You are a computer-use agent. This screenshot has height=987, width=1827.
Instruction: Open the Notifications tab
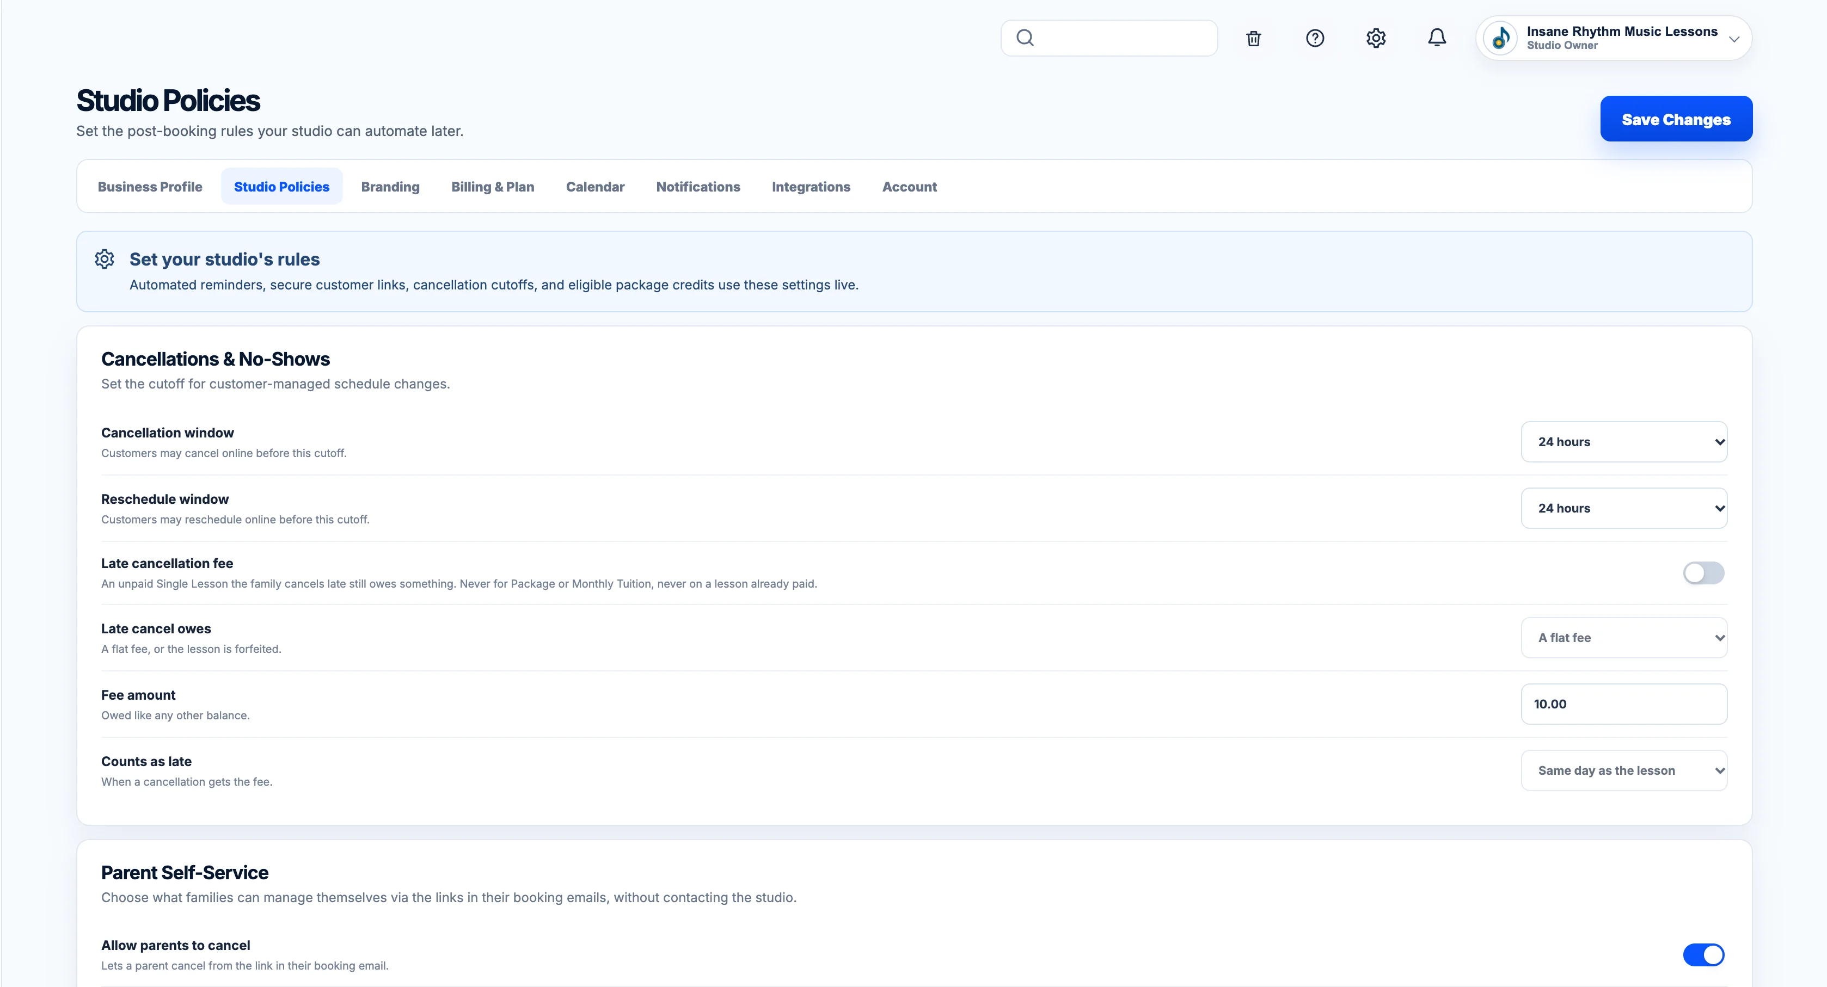pos(698,187)
